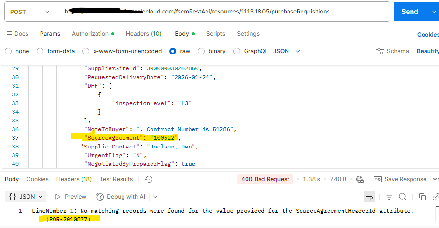Open the response Body tab
The height and width of the screenshot is (228, 439).
(12, 179)
